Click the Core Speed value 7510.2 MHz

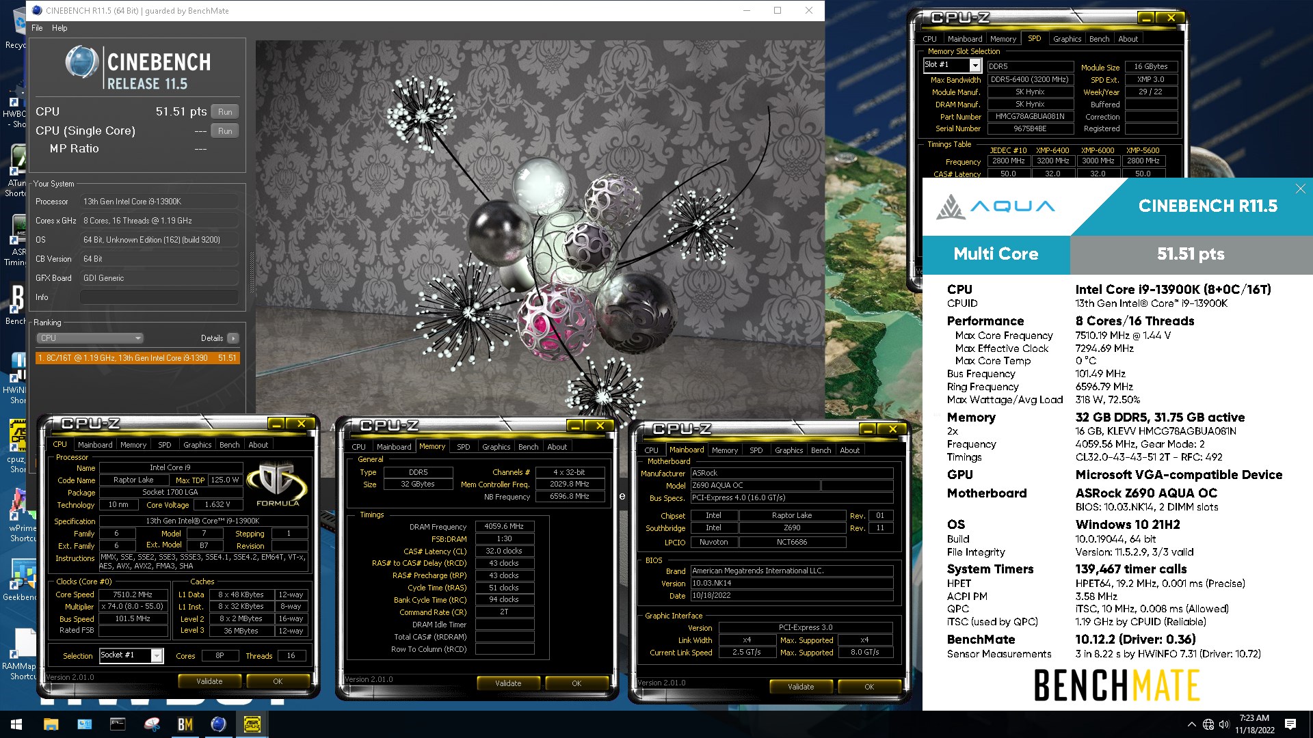coord(133,594)
